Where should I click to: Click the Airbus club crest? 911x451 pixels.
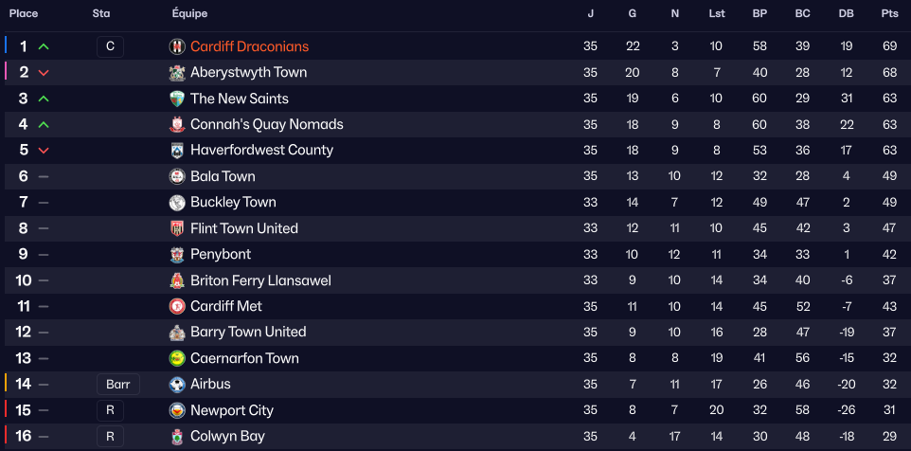pos(177,385)
